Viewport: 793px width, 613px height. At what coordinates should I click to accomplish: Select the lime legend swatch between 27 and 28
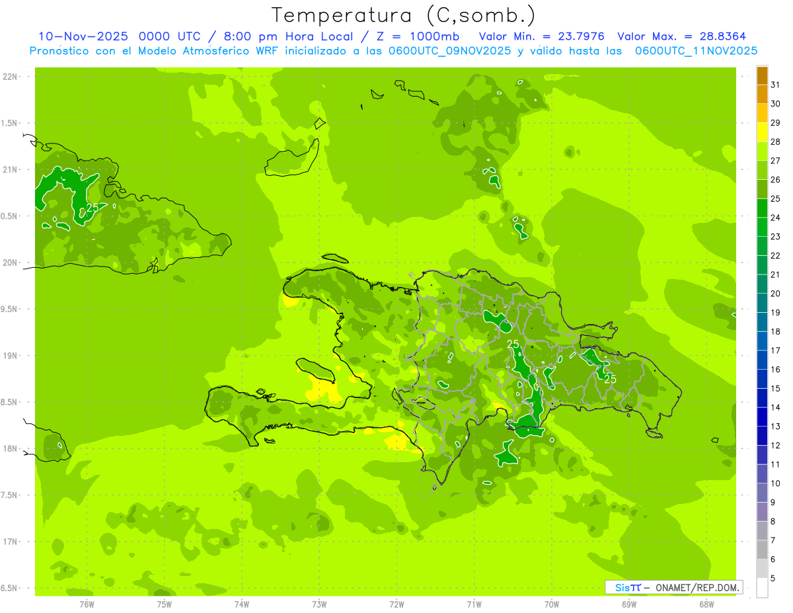(762, 151)
